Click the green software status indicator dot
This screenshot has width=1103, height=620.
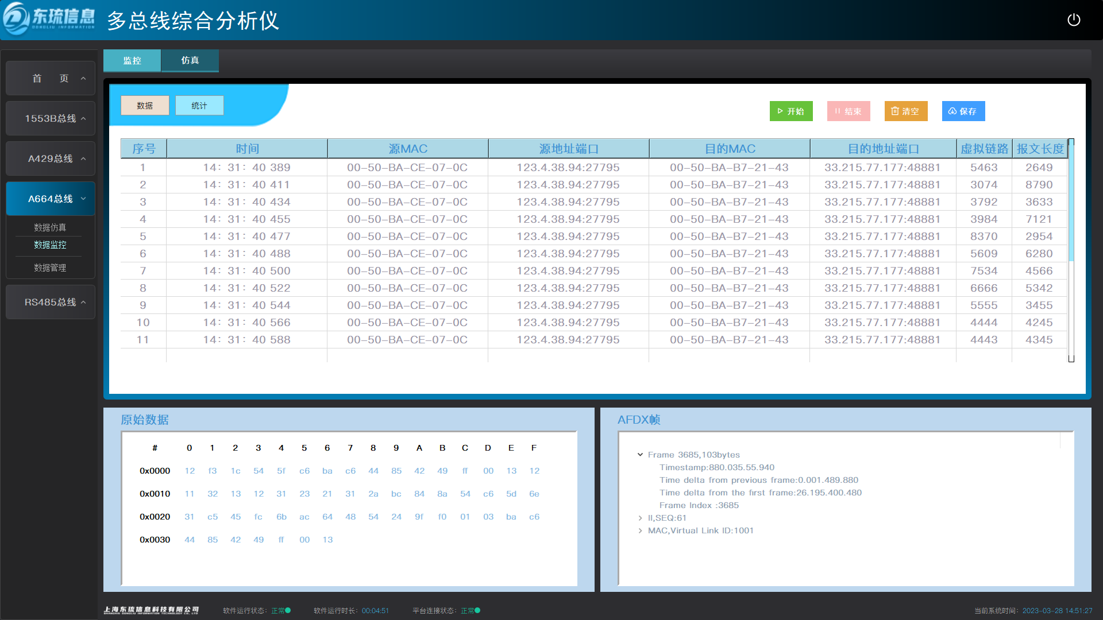pyautogui.click(x=288, y=610)
